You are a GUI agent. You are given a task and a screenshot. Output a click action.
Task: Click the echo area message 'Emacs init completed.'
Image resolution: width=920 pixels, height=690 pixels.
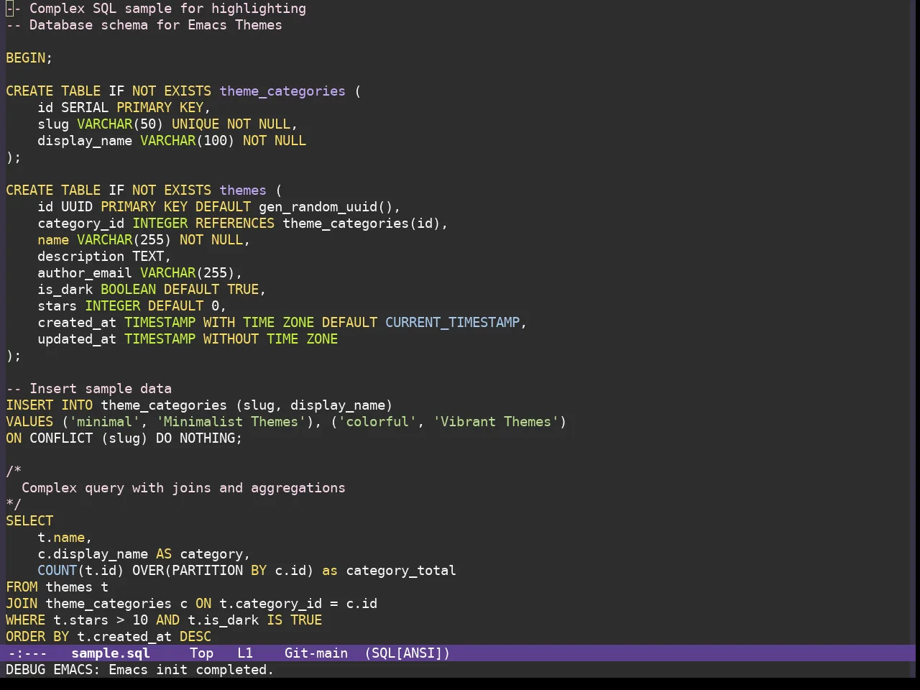(x=191, y=670)
